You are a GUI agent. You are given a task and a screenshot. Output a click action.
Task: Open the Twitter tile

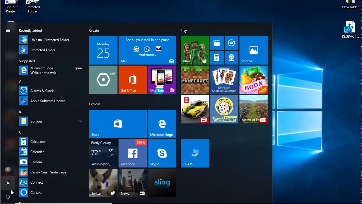[x=103, y=183]
